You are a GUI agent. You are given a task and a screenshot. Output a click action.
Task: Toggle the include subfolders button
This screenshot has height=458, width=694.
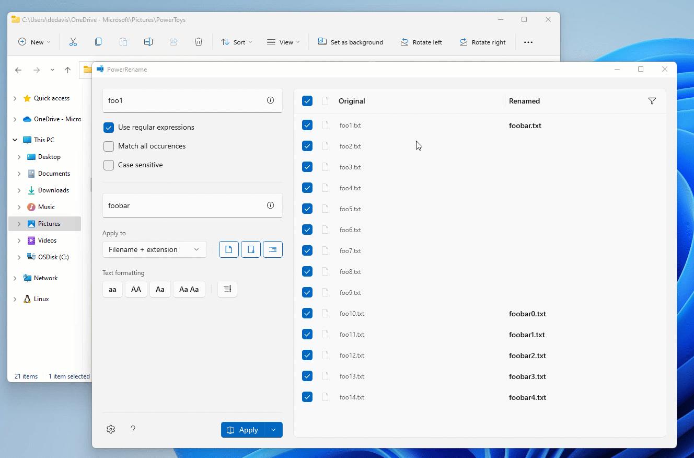272,249
